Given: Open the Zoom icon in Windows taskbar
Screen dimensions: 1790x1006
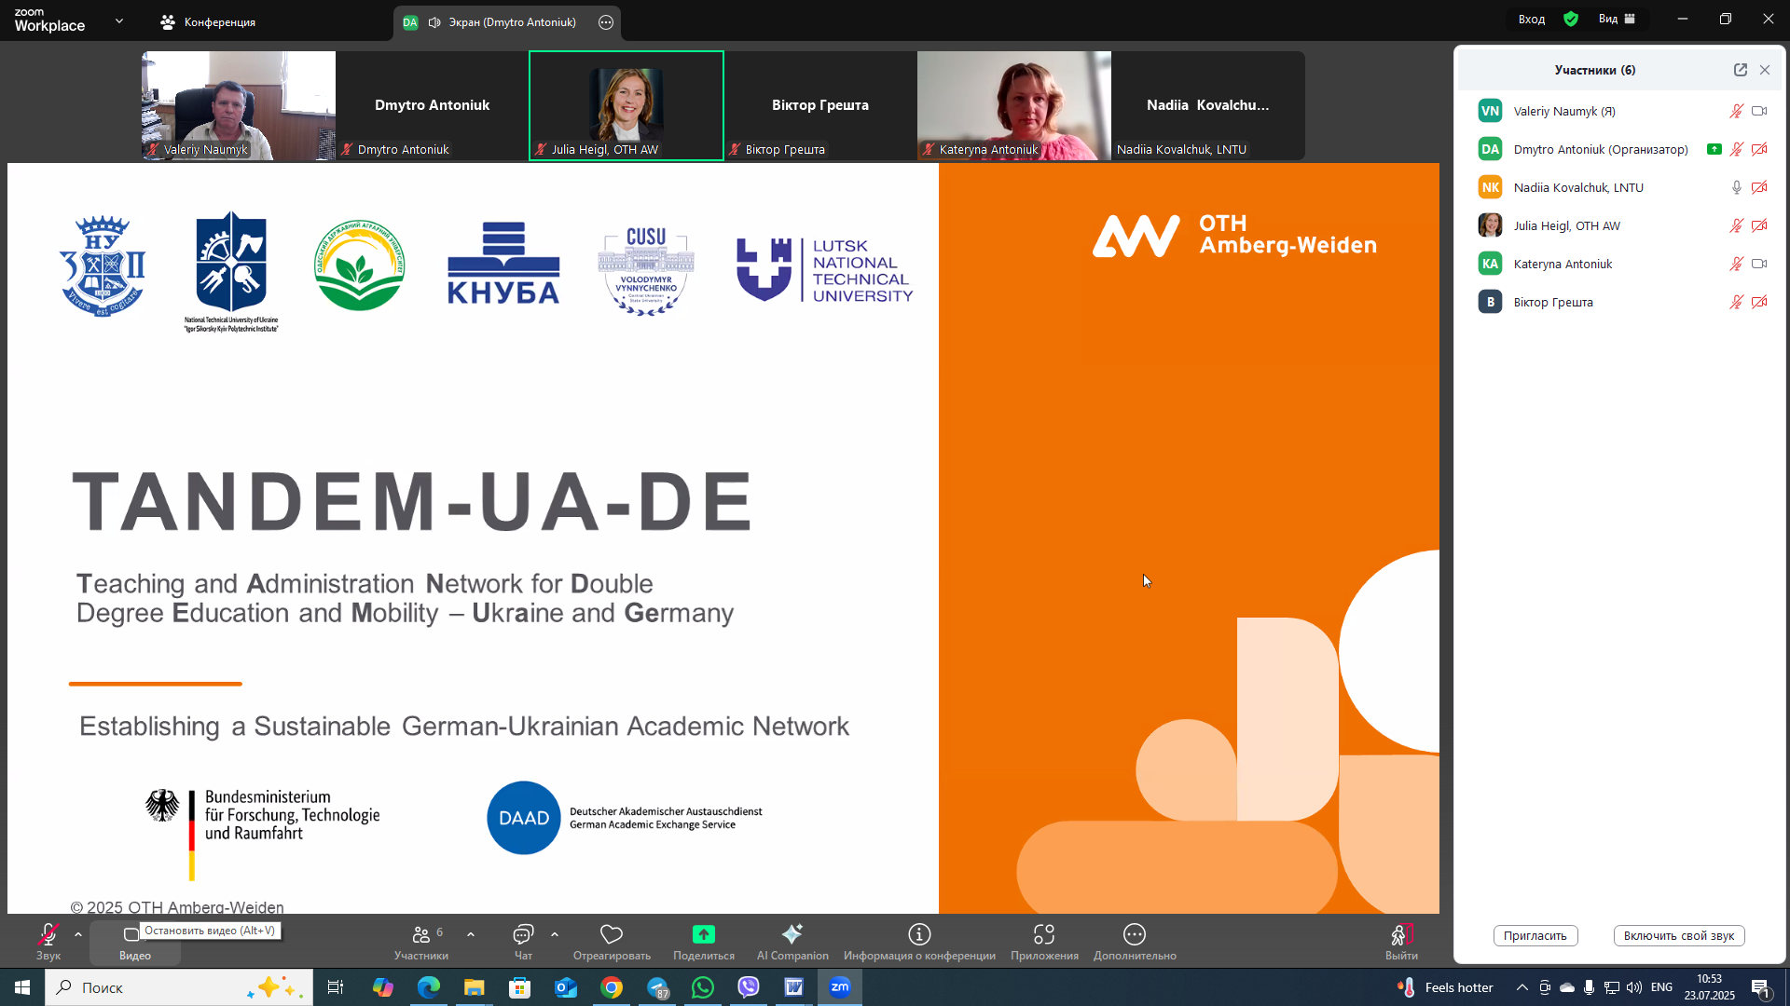Looking at the screenshot, I should point(840,987).
